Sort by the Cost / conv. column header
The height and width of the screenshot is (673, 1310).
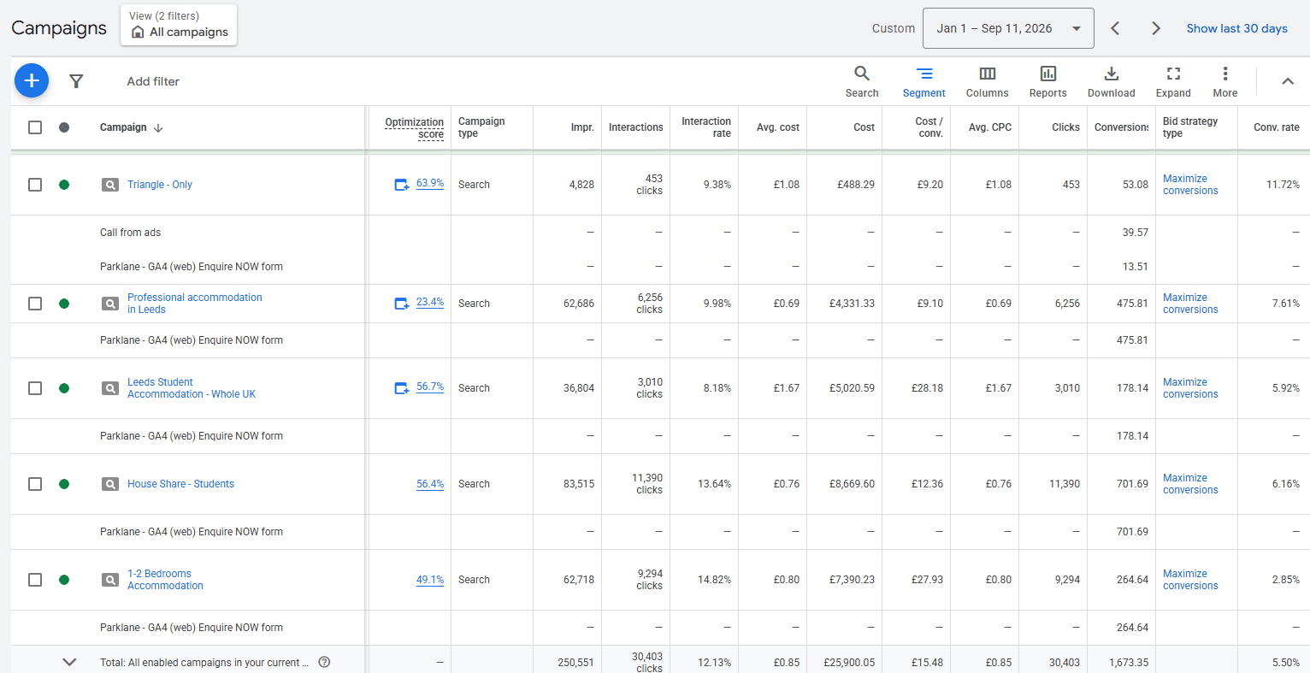coord(929,127)
